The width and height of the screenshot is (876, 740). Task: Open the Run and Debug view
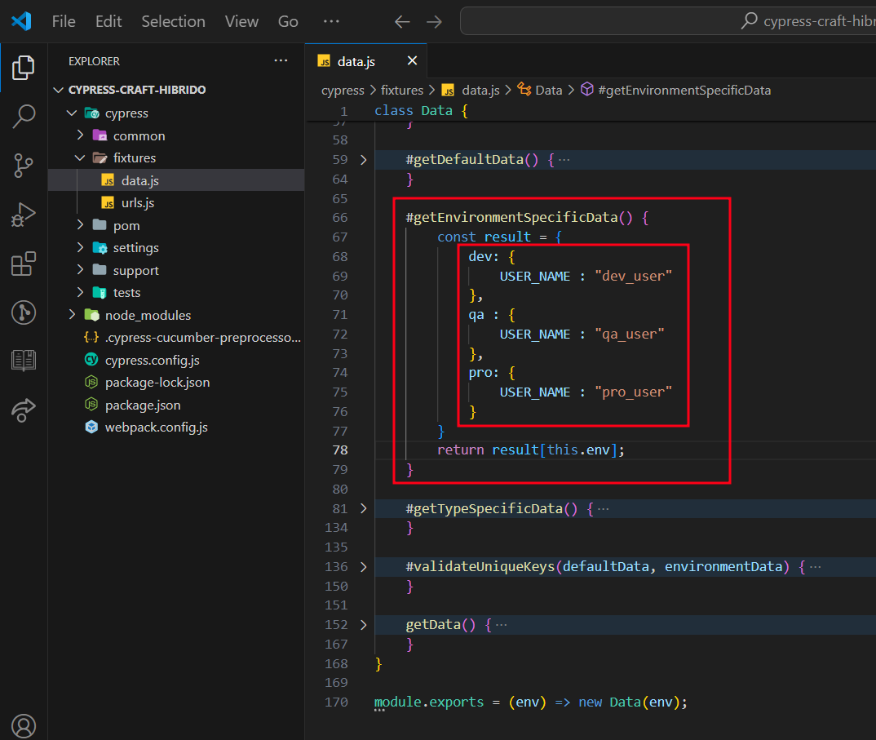[x=24, y=215]
